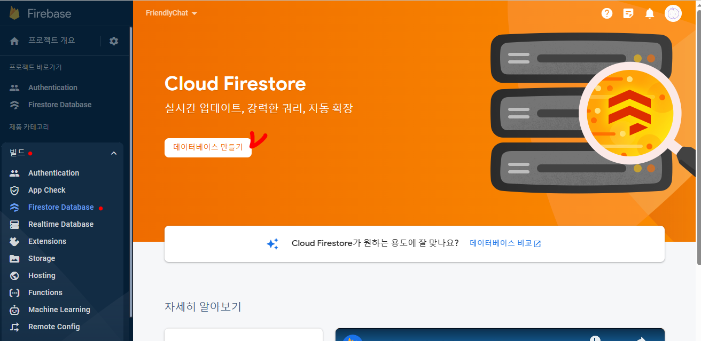The height and width of the screenshot is (341, 701).
Task: Click the Firestore Database shortcut icon
Action: point(14,105)
